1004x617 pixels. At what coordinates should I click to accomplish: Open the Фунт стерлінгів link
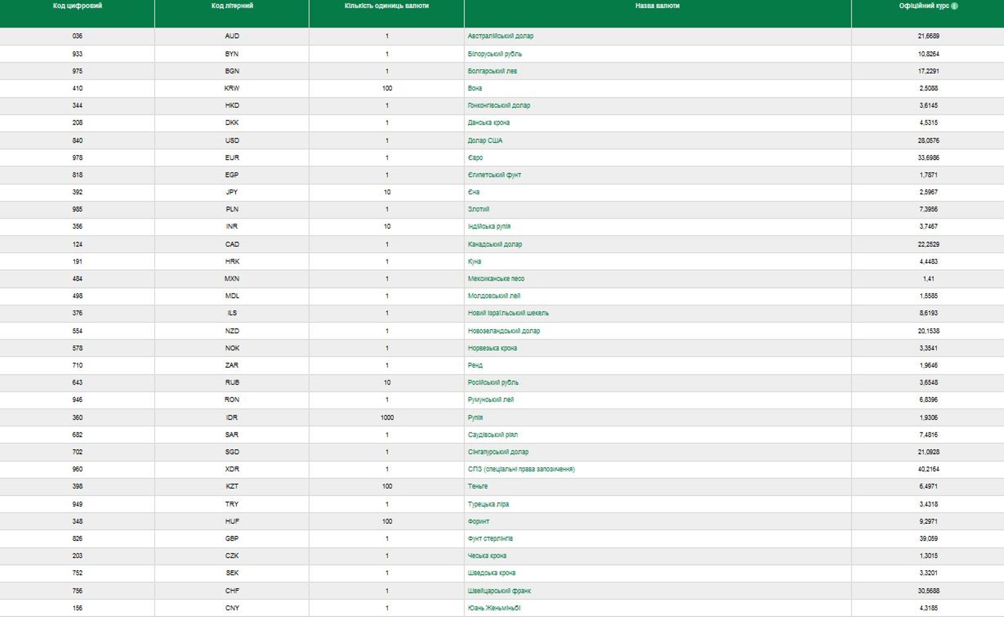(x=490, y=539)
